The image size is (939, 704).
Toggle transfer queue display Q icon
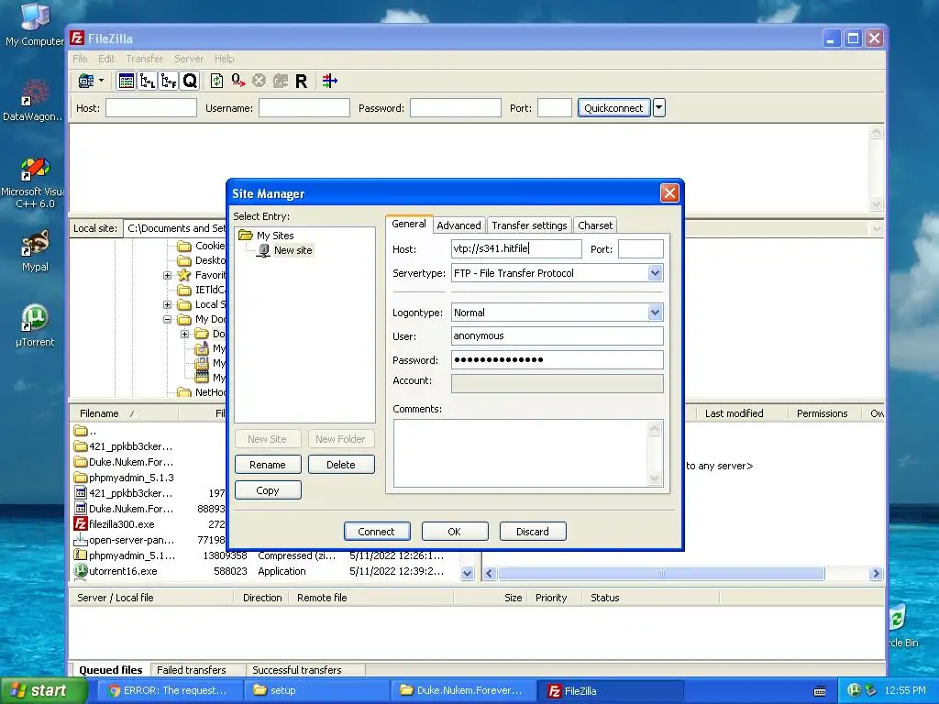coord(190,81)
